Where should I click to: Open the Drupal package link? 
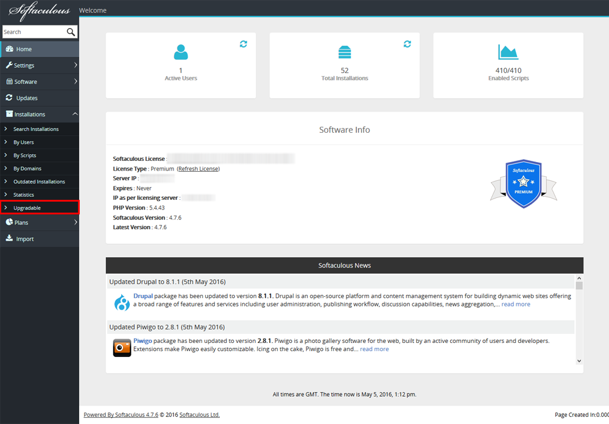[x=143, y=295]
